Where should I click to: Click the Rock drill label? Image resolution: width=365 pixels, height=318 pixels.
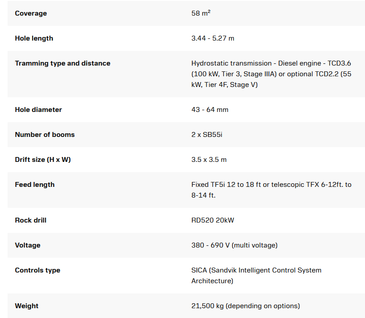(x=31, y=220)
